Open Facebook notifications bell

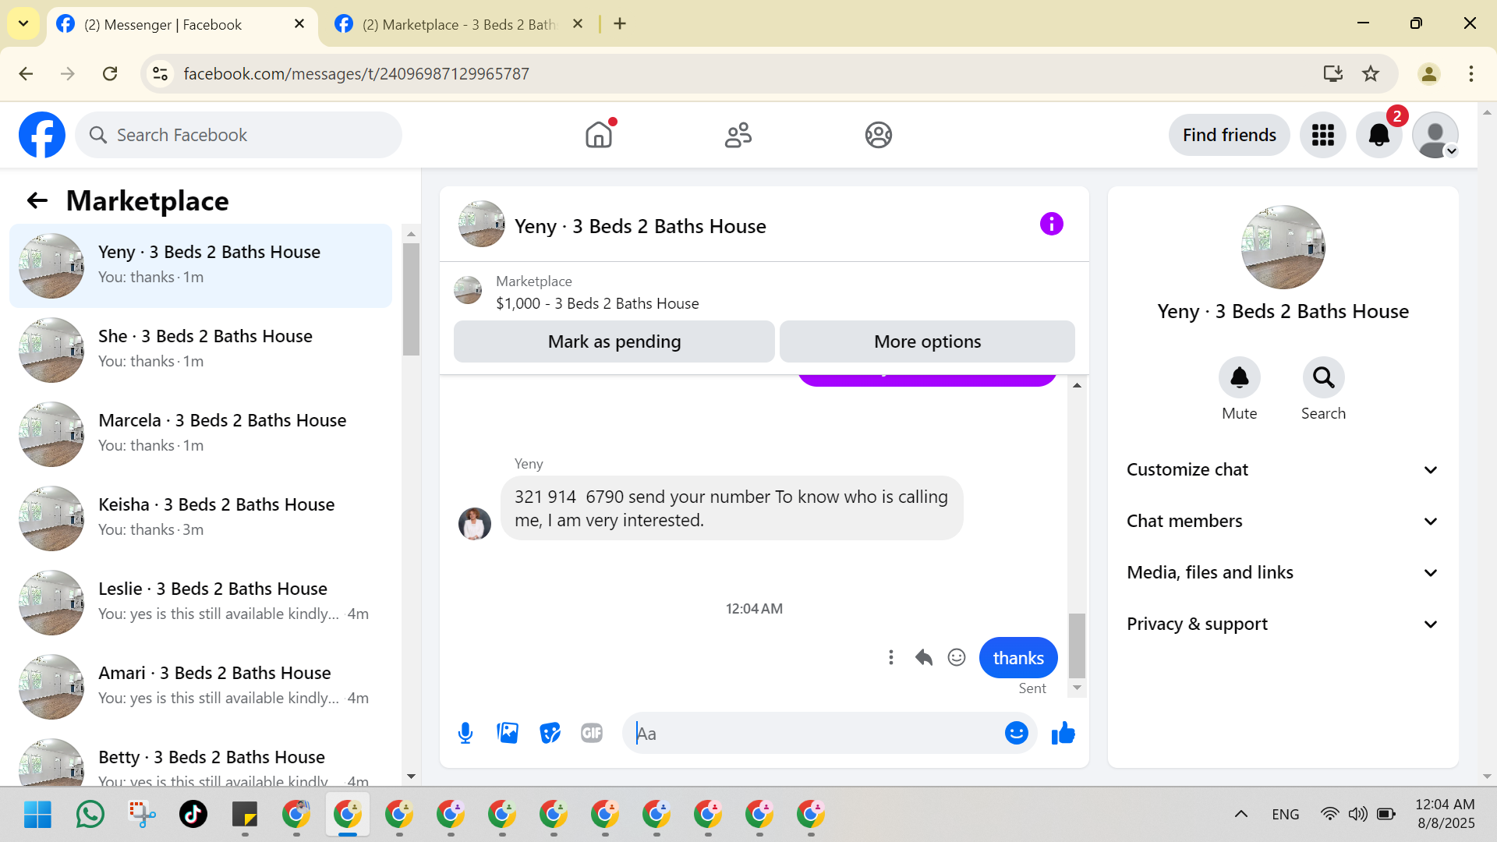pos(1378,135)
